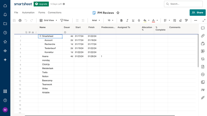
Task: Click the Dauer column info icon
Action: 65,32
